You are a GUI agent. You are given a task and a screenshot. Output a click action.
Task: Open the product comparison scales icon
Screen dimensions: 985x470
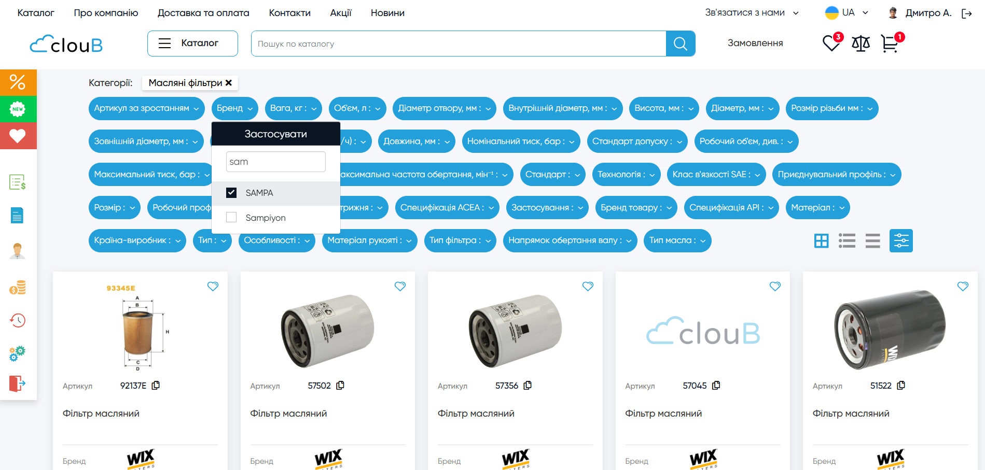pos(861,44)
